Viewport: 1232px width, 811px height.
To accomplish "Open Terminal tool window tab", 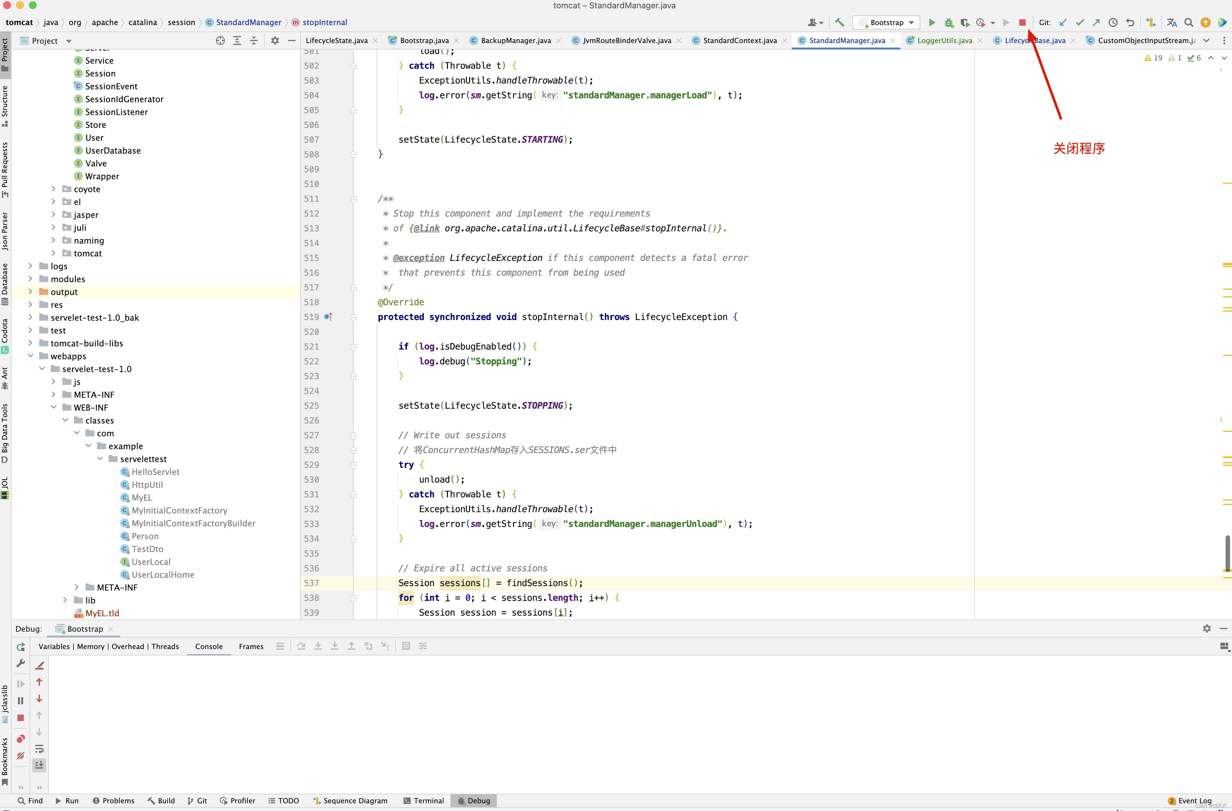I will pos(424,801).
